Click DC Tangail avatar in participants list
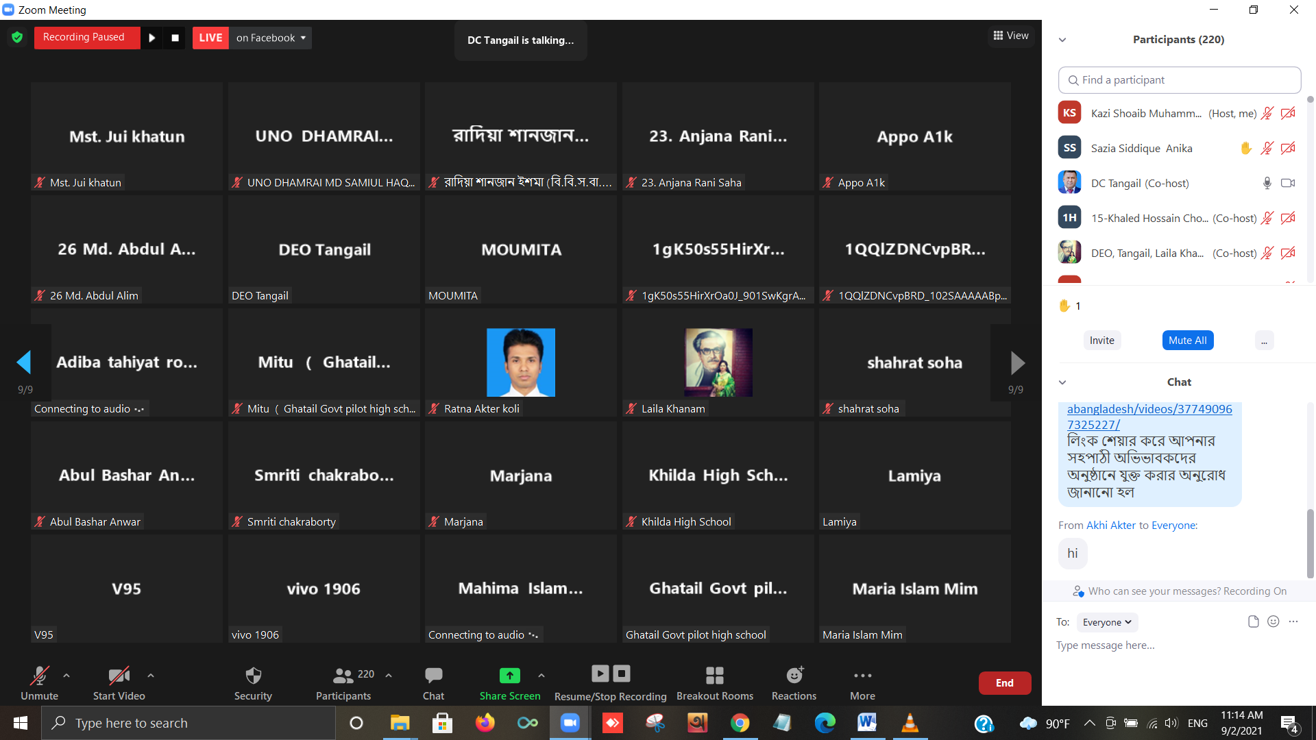This screenshot has width=1316, height=740. click(x=1069, y=183)
